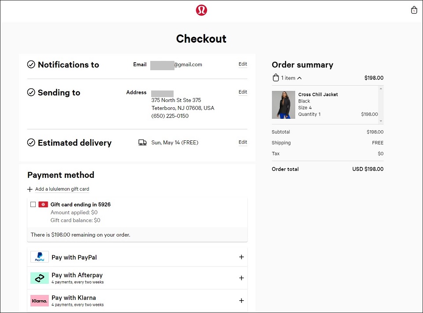Click the Estimated delivery checkmark icon
This screenshot has width=423, height=313.
tap(31, 143)
